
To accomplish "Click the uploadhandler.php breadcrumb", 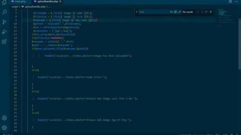I will tap(35, 7).
